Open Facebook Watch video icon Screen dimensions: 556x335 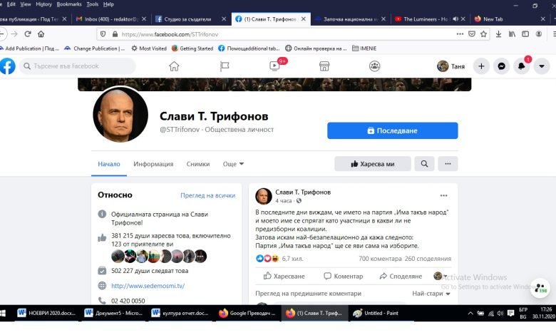(x=274, y=66)
